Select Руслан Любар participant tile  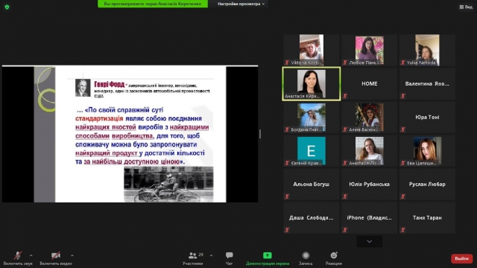click(427, 185)
